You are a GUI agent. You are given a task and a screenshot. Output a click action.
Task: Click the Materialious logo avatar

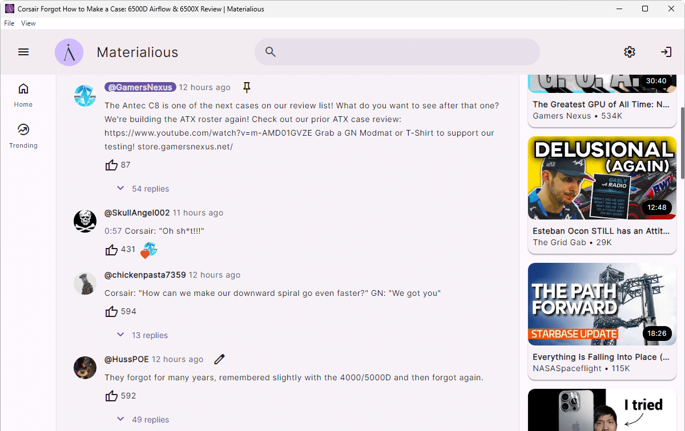[69, 52]
